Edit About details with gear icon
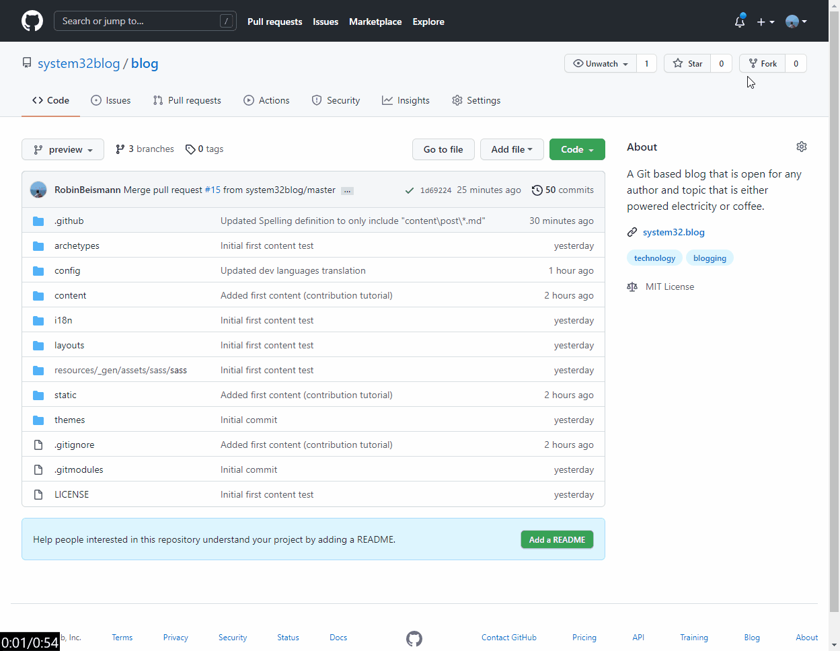The height and width of the screenshot is (651, 840). coord(802,147)
